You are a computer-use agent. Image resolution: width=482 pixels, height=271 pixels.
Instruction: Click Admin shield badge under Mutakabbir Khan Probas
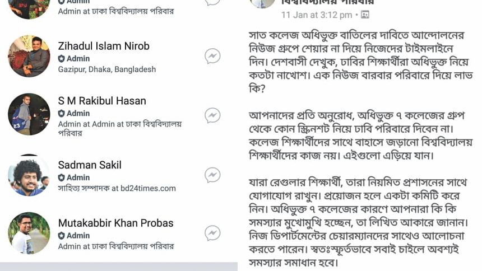(x=62, y=236)
